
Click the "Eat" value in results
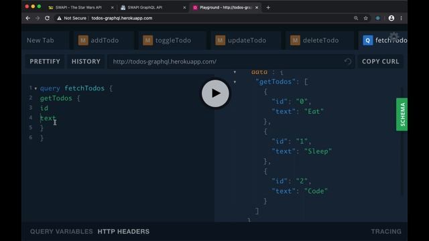(314, 112)
